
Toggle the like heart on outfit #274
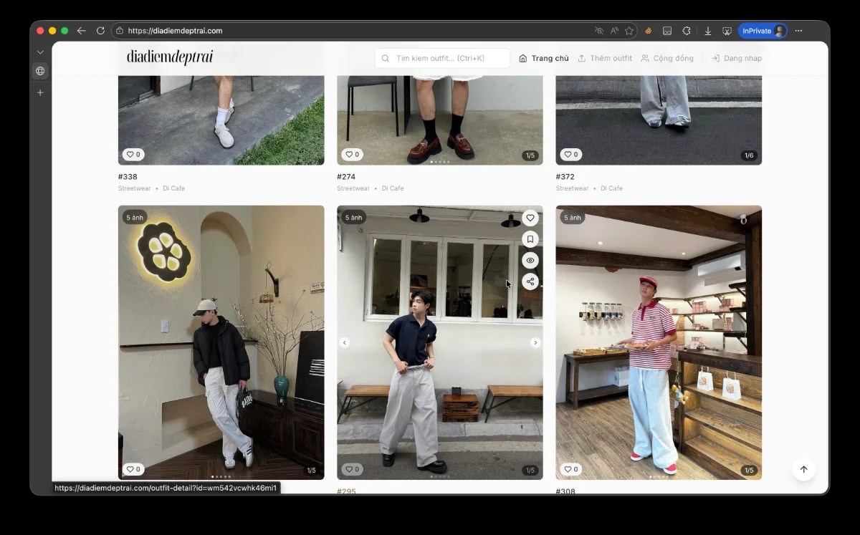coord(351,154)
